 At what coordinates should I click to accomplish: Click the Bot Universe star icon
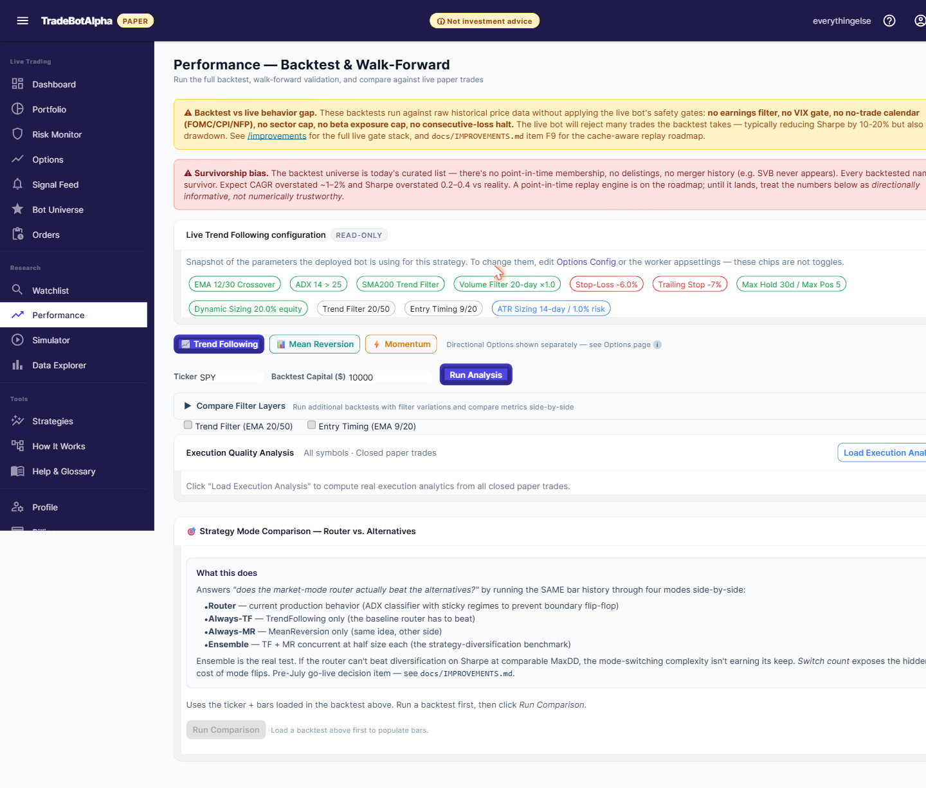pyautogui.click(x=17, y=210)
